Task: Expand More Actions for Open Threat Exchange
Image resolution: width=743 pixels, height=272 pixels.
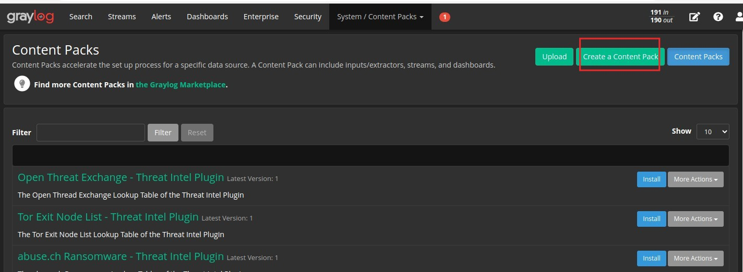Action: (x=696, y=179)
